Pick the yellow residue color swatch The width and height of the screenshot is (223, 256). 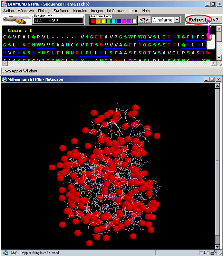click(x=103, y=21)
